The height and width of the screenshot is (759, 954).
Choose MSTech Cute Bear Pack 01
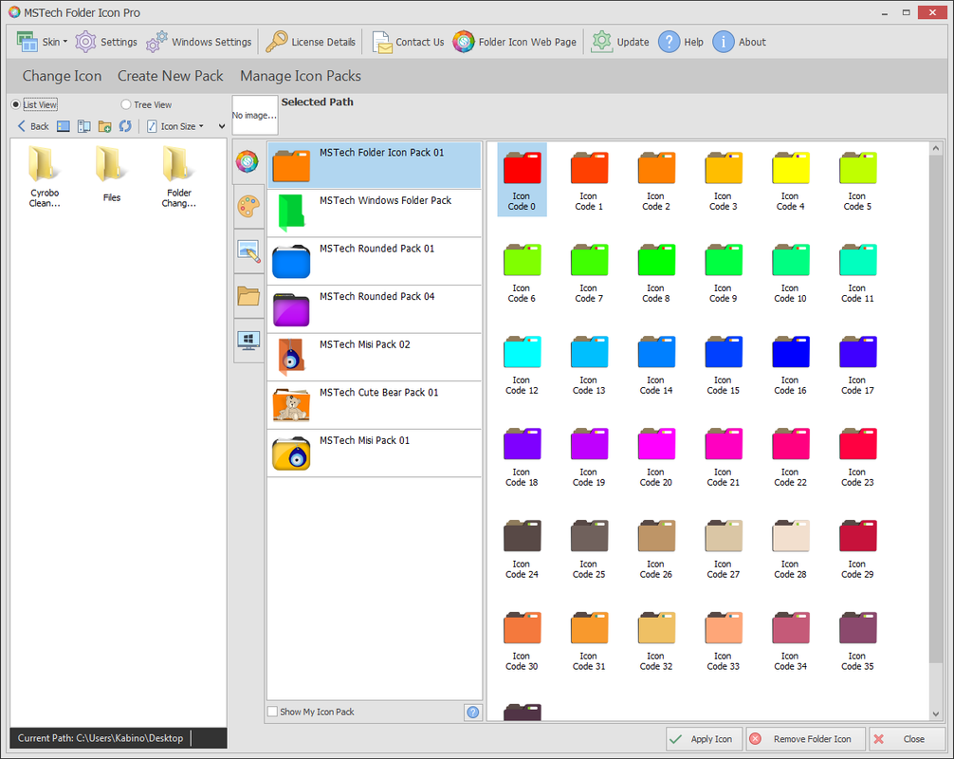375,405
